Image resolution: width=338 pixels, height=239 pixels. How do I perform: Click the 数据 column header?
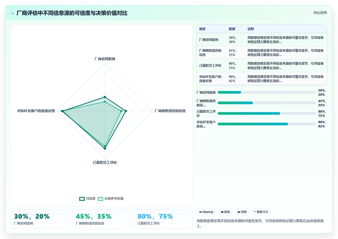point(232,29)
